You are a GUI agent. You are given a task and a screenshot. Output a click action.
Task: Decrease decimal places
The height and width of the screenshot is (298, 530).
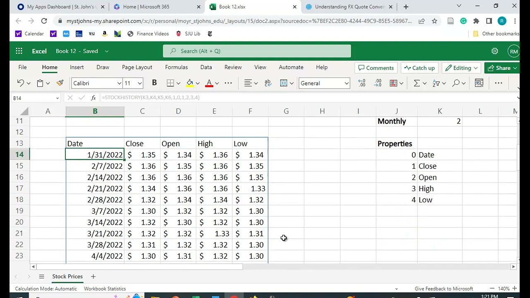[378, 83]
